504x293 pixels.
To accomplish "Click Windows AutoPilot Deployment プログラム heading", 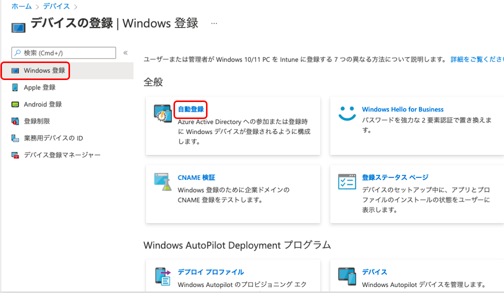I will click(x=237, y=245).
